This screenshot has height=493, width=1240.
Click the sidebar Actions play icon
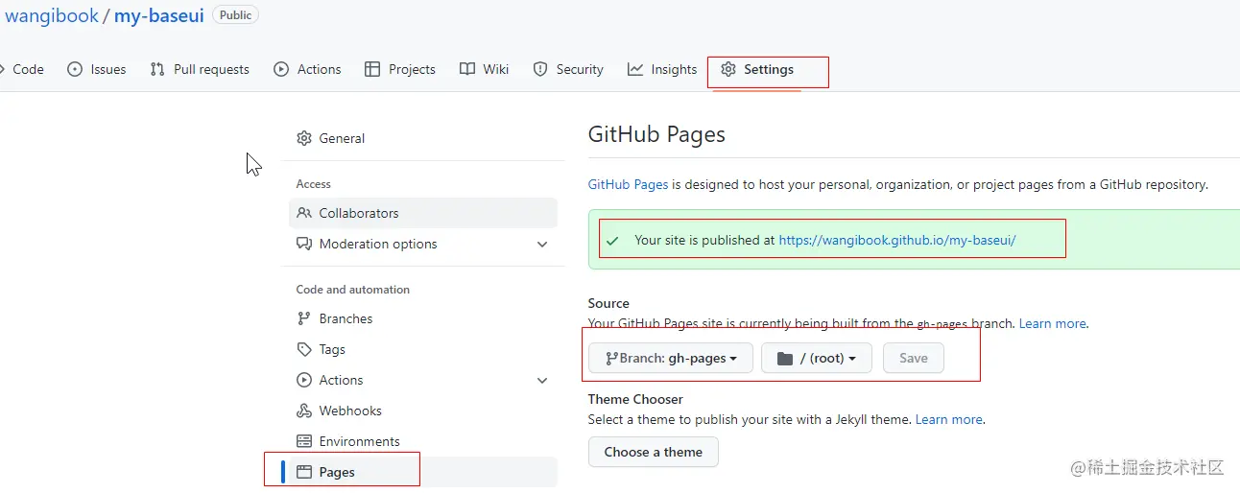(x=304, y=380)
